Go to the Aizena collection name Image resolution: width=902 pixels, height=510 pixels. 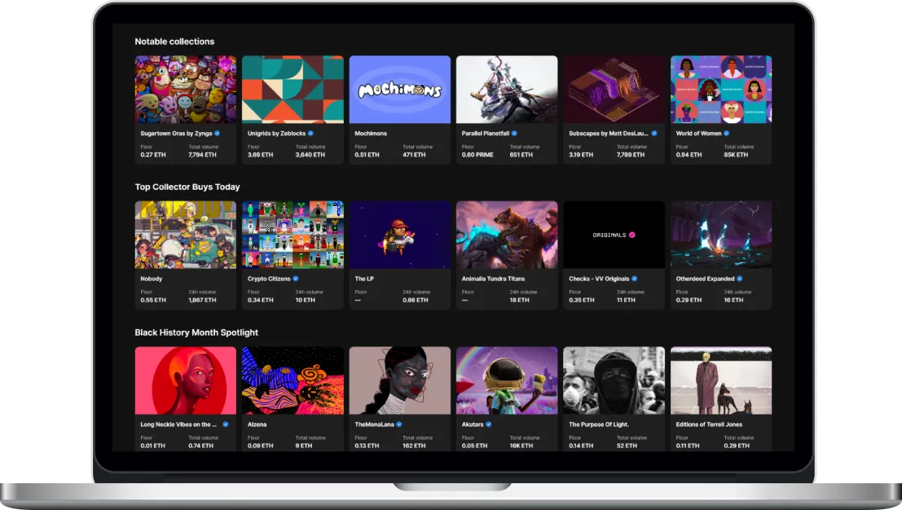pyautogui.click(x=257, y=424)
